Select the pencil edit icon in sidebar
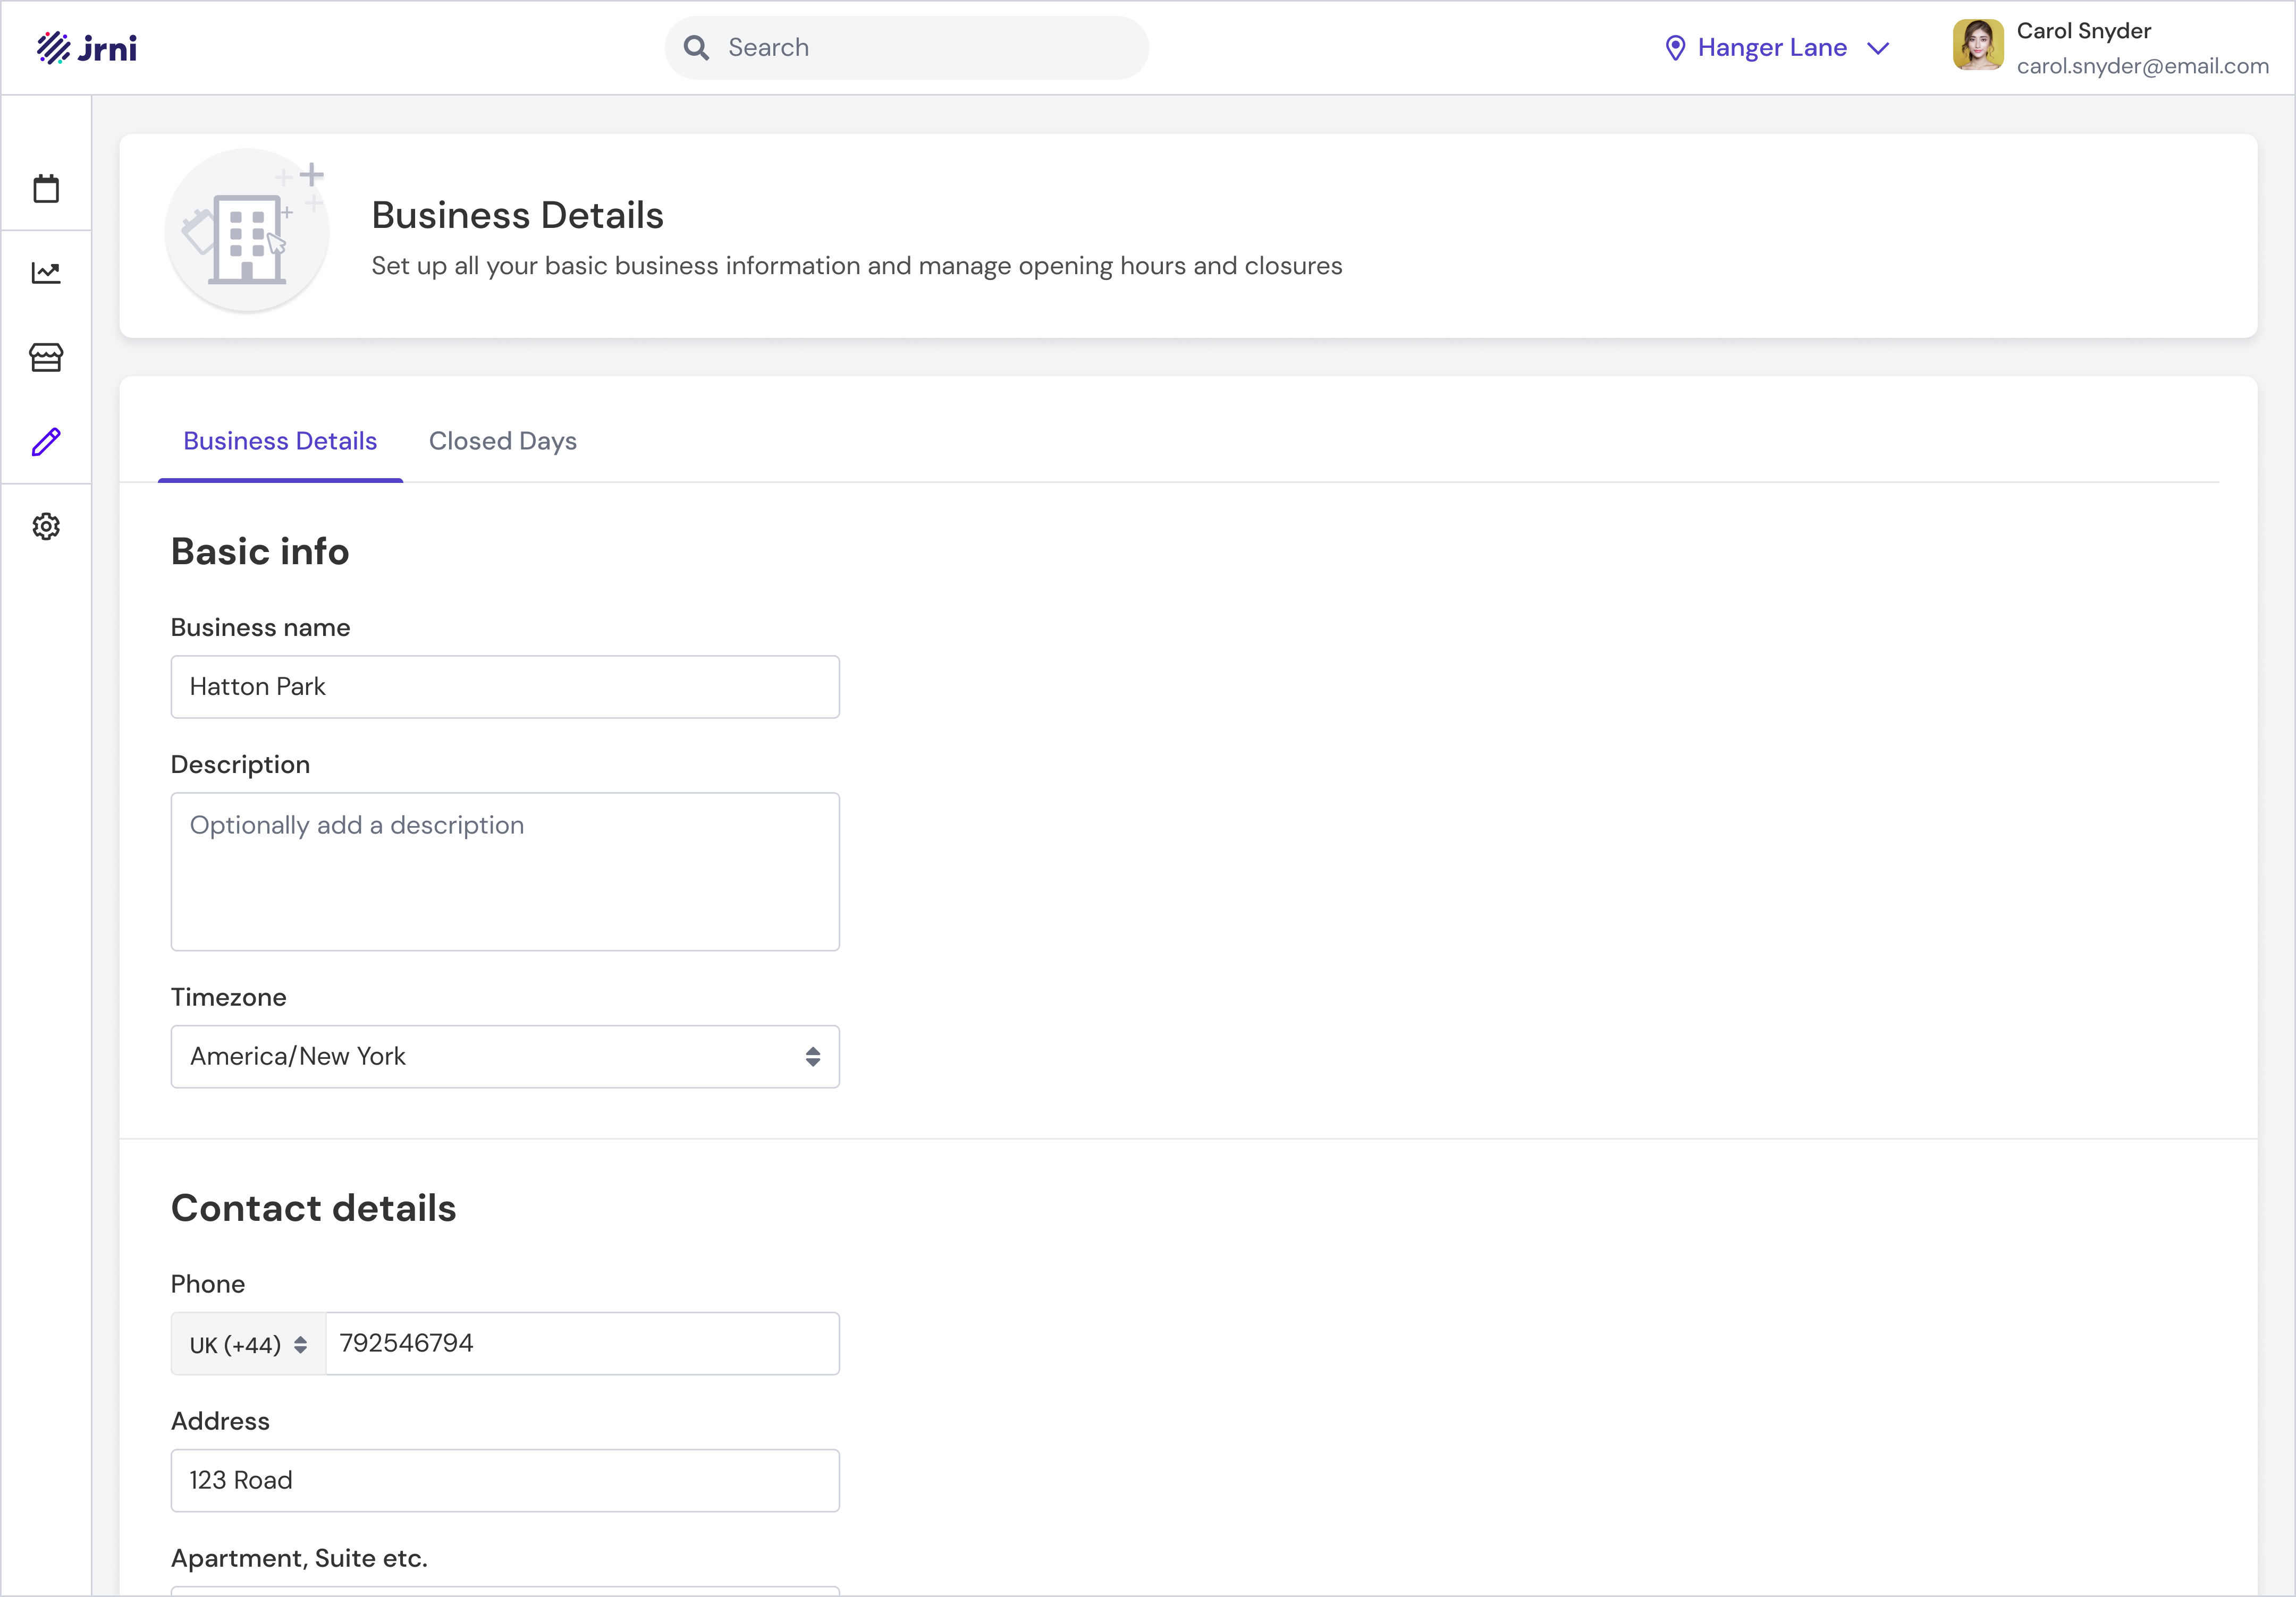 46,441
